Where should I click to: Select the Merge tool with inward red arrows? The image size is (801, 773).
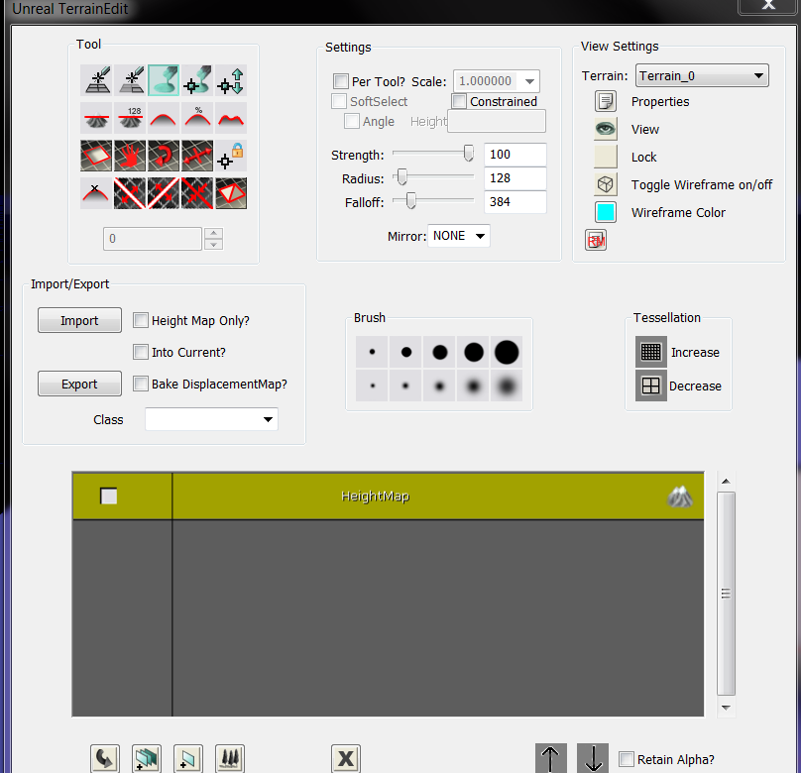[197, 193]
